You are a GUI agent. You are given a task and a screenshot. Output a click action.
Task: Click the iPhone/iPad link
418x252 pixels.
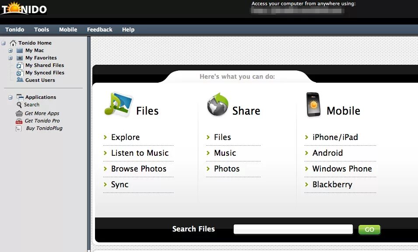pyautogui.click(x=335, y=137)
